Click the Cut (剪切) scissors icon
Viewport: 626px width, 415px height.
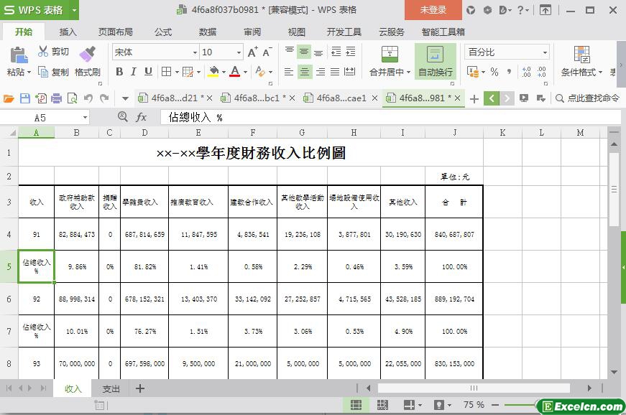pyautogui.click(x=44, y=52)
